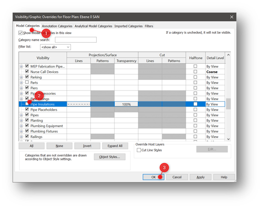The image size is (262, 208).
Task: Open the Filter list dropdown
Action: pyautogui.click(x=55, y=47)
